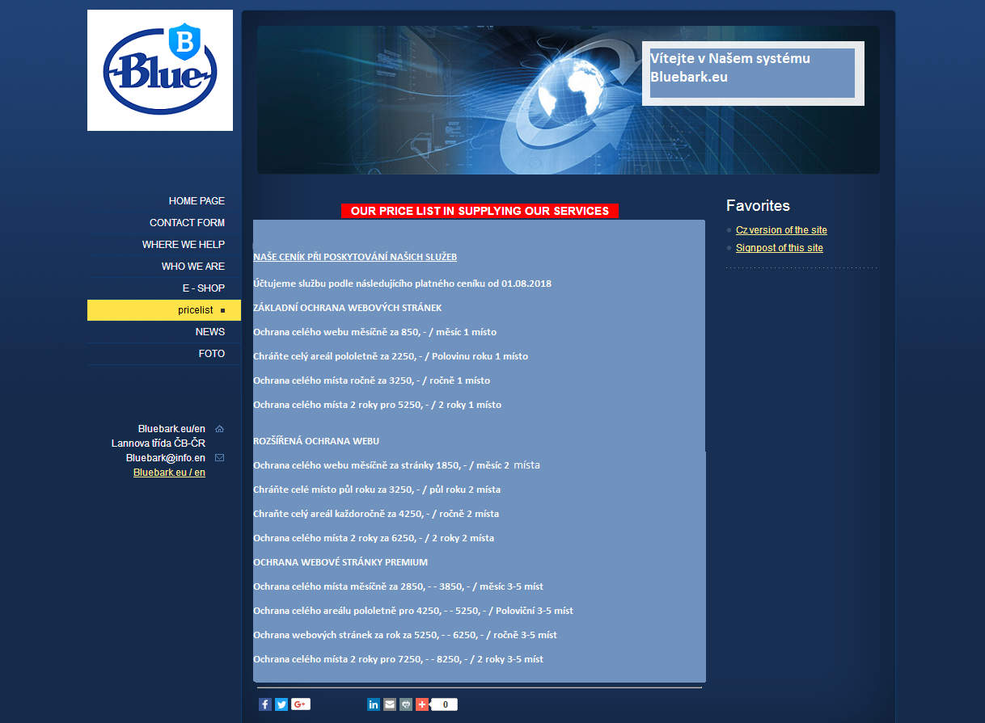The height and width of the screenshot is (723, 985).
Task: Click the Bluebark.eu/en contact text beside home icon
Action: coord(171,429)
